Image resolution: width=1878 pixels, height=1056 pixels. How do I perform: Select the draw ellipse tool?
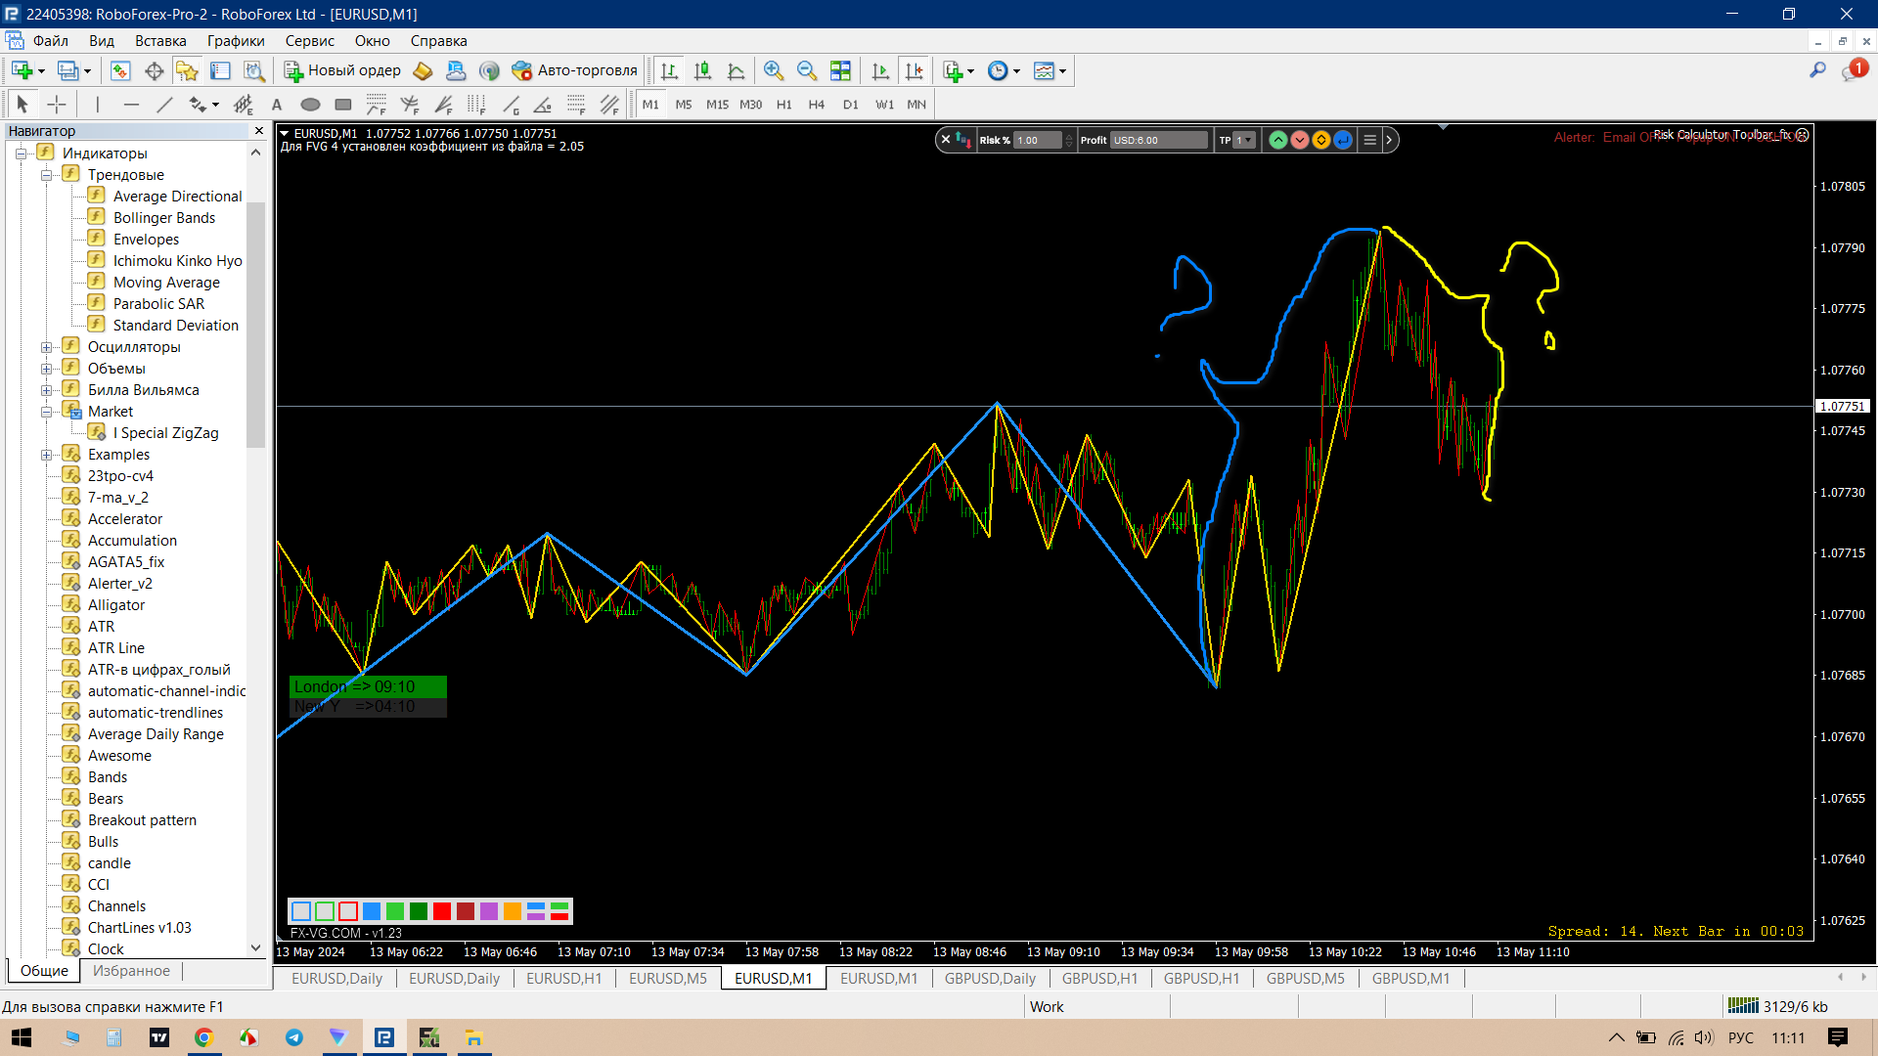310,105
